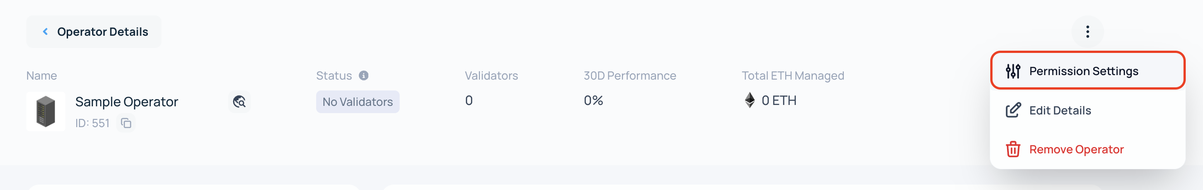The image size is (1203, 190).
Task: Open the explorer globe-search icon
Action: coord(239,101)
